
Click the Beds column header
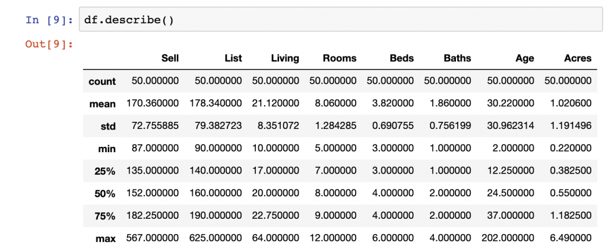click(x=402, y=58)
